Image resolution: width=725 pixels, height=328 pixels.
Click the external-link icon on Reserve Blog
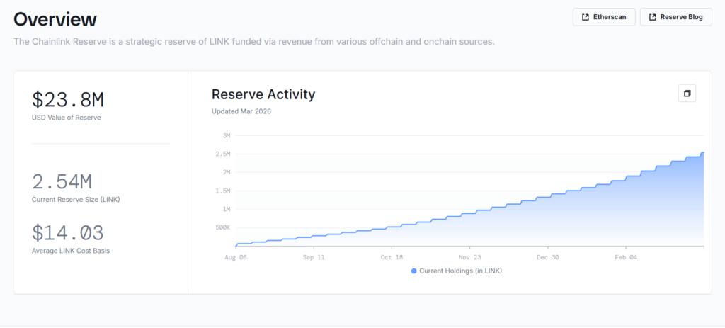click(x=652, y=17)
